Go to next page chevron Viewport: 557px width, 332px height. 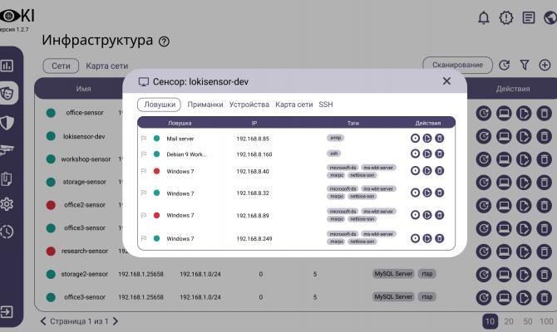116,321
